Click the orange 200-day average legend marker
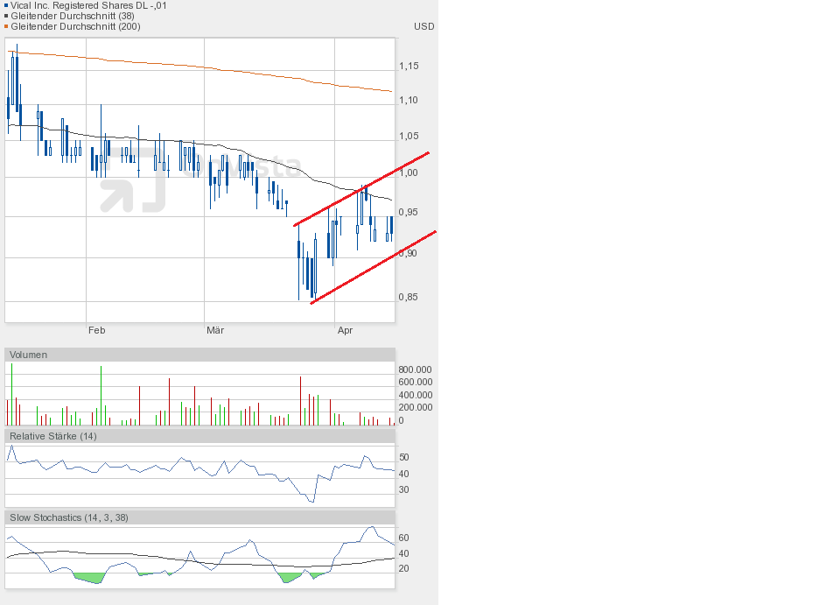The height and width of the screenshot is (605, 840). coord(6,26)
